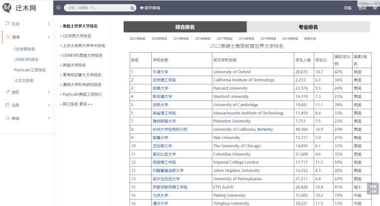Image resolution: width=380 pixels, height=206 pixels.
Task: Open the 2020年排名 link
Action: coord(159,38)
